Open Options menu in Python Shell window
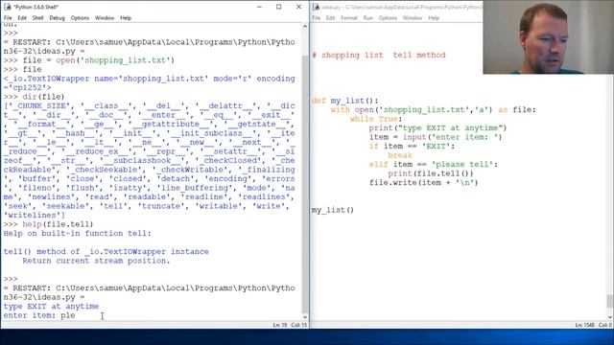 point(80,18)
